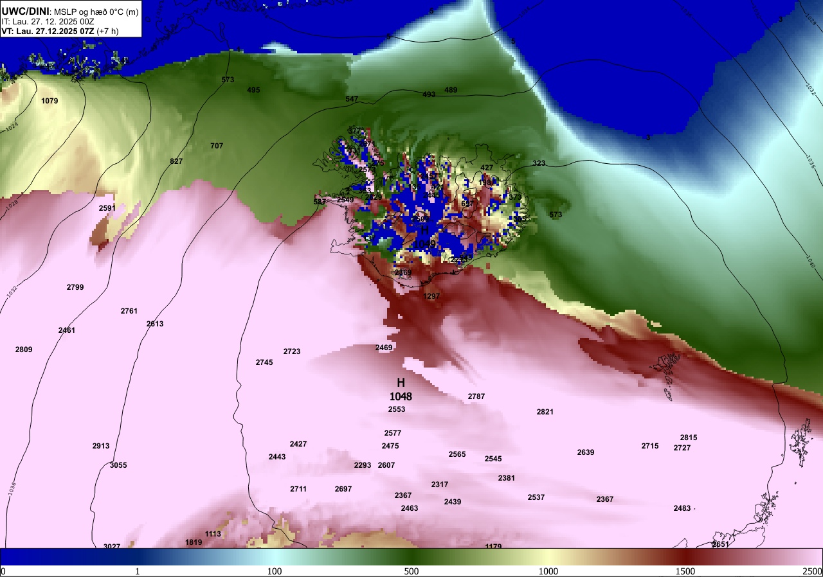Select the 2815 height value
The image size is (823, 577).
(x=689, y=438)
